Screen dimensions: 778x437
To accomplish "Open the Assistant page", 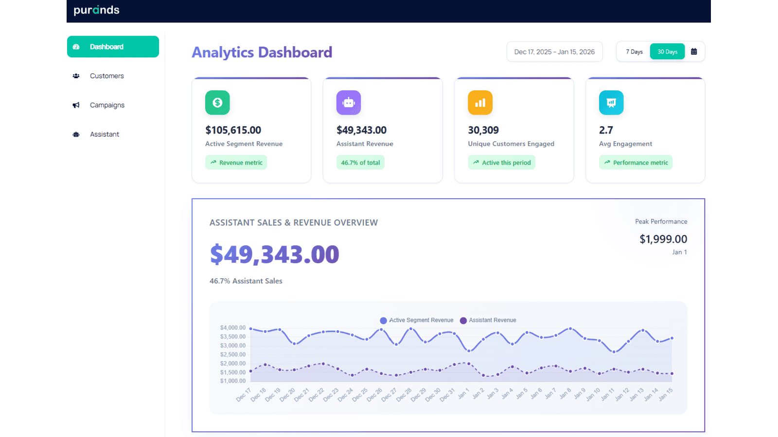I will tap(105, 134).
